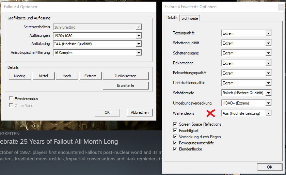Open the disabled Seitenverhältnis 16:9 Breitbild combo box
The height and width of the screenshot is (175, 286).
(97, 27)
